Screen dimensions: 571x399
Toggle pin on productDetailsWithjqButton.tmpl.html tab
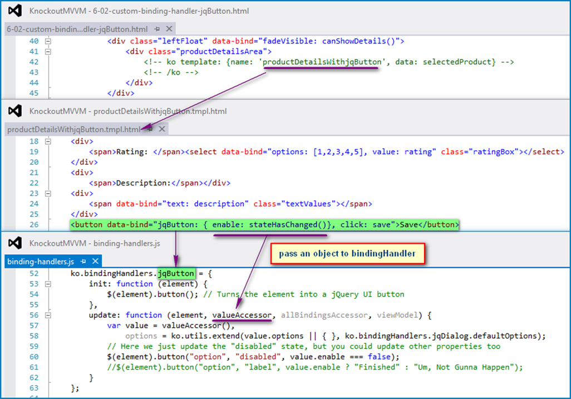[150, 129]
